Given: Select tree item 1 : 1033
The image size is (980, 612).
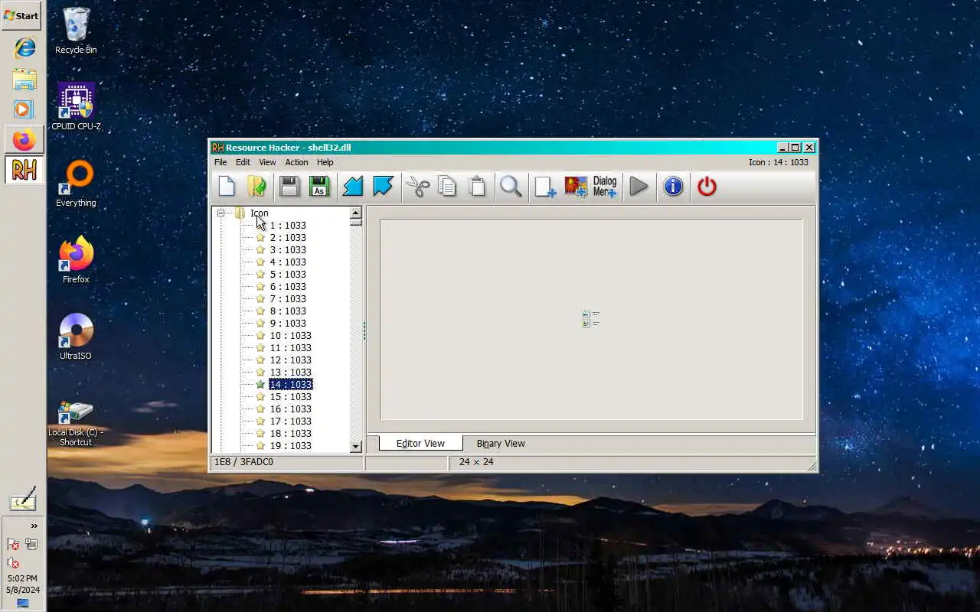Looking at the screenshot, I should click(287, 226).
